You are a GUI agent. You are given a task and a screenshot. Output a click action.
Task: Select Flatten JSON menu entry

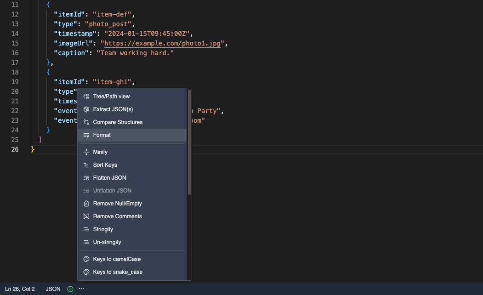[x=133, y=178]
